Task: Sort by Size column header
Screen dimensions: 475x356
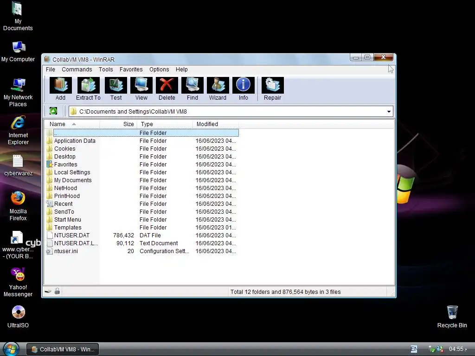Action: coord(118,124)
